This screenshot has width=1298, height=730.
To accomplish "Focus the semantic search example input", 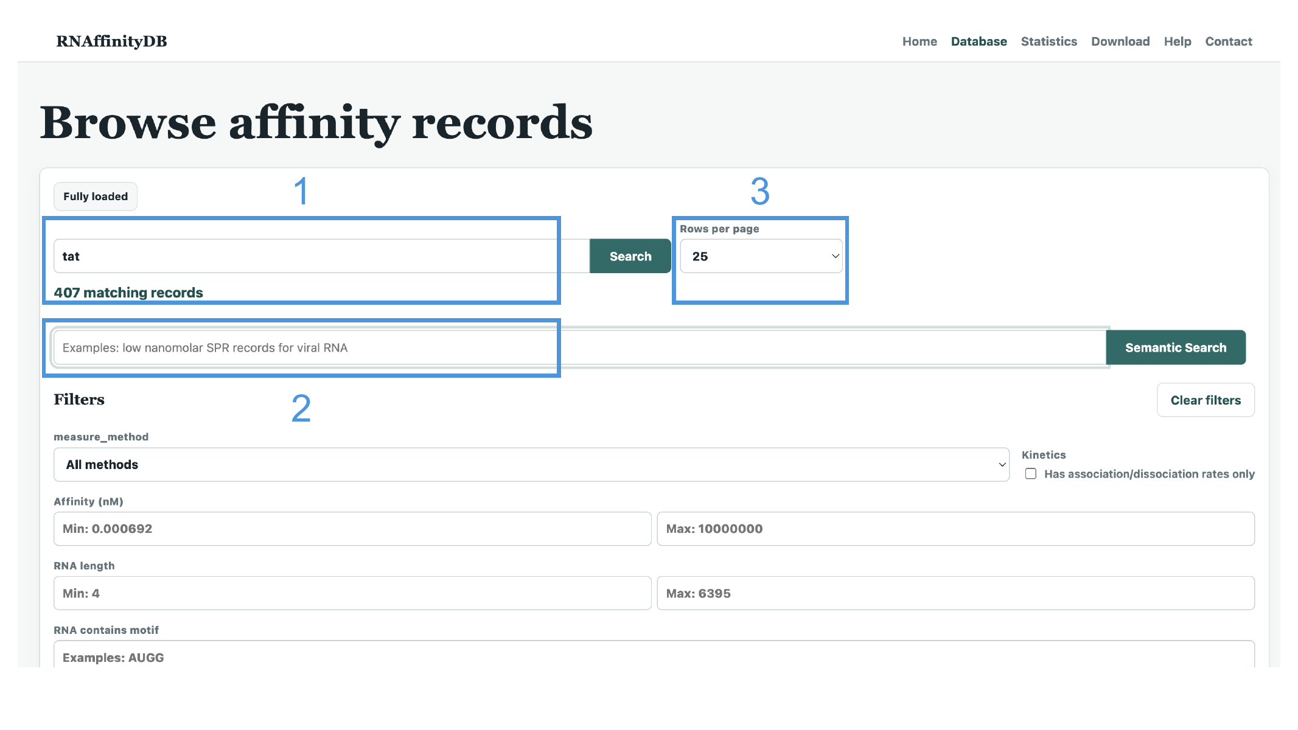I will [x=579, y=347].
